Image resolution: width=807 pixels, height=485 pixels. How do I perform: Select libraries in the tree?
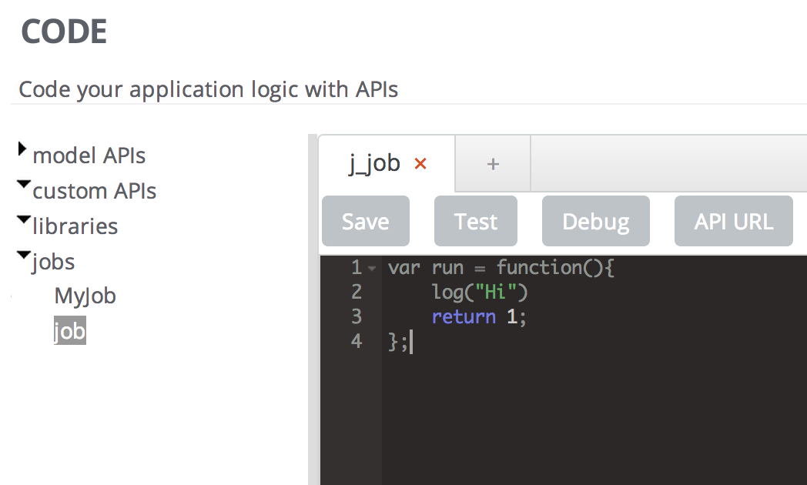coord(75,226)
